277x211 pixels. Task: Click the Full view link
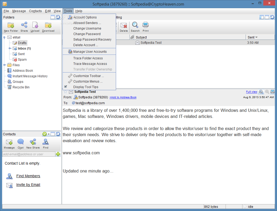point(252,92)
